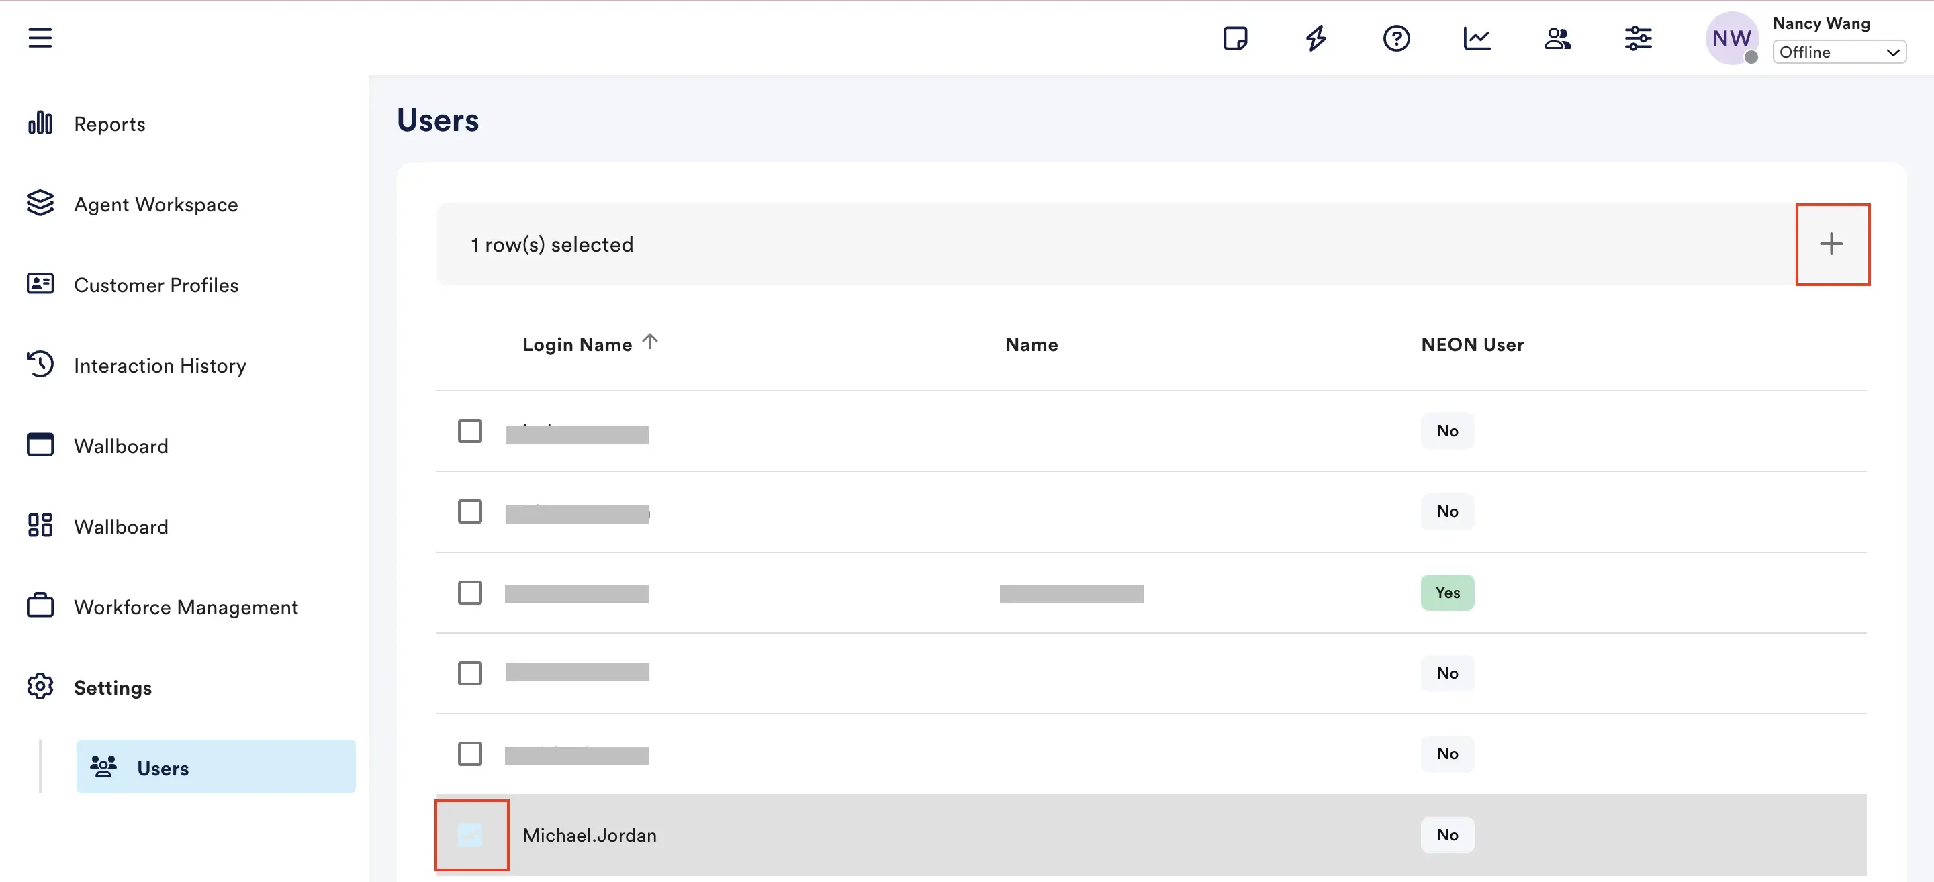Open Interaction History page
The height and width of the screenshot is (882, 1934).
click(160, 366)
